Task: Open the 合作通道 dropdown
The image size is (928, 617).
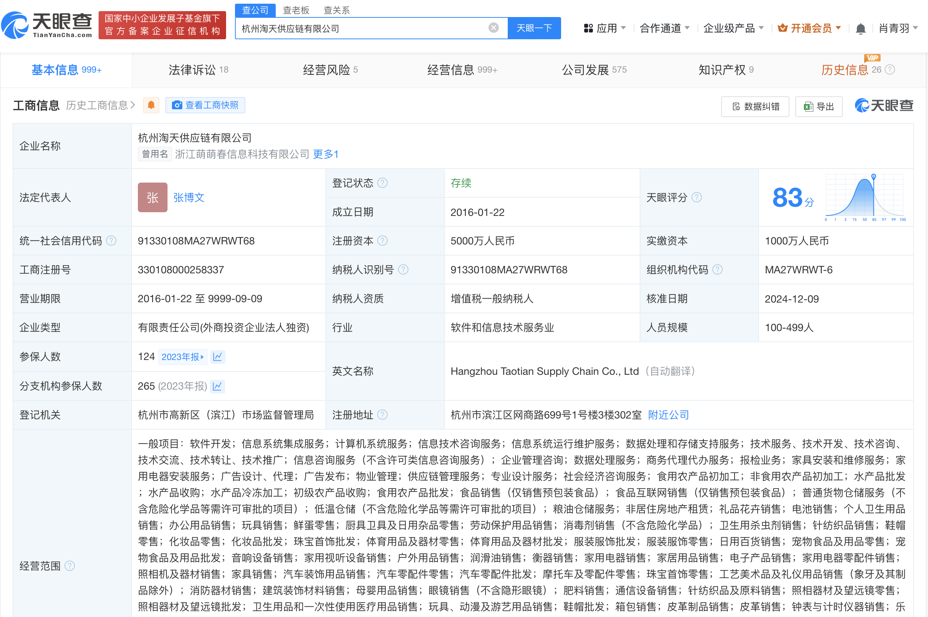Action: [664, 28]
